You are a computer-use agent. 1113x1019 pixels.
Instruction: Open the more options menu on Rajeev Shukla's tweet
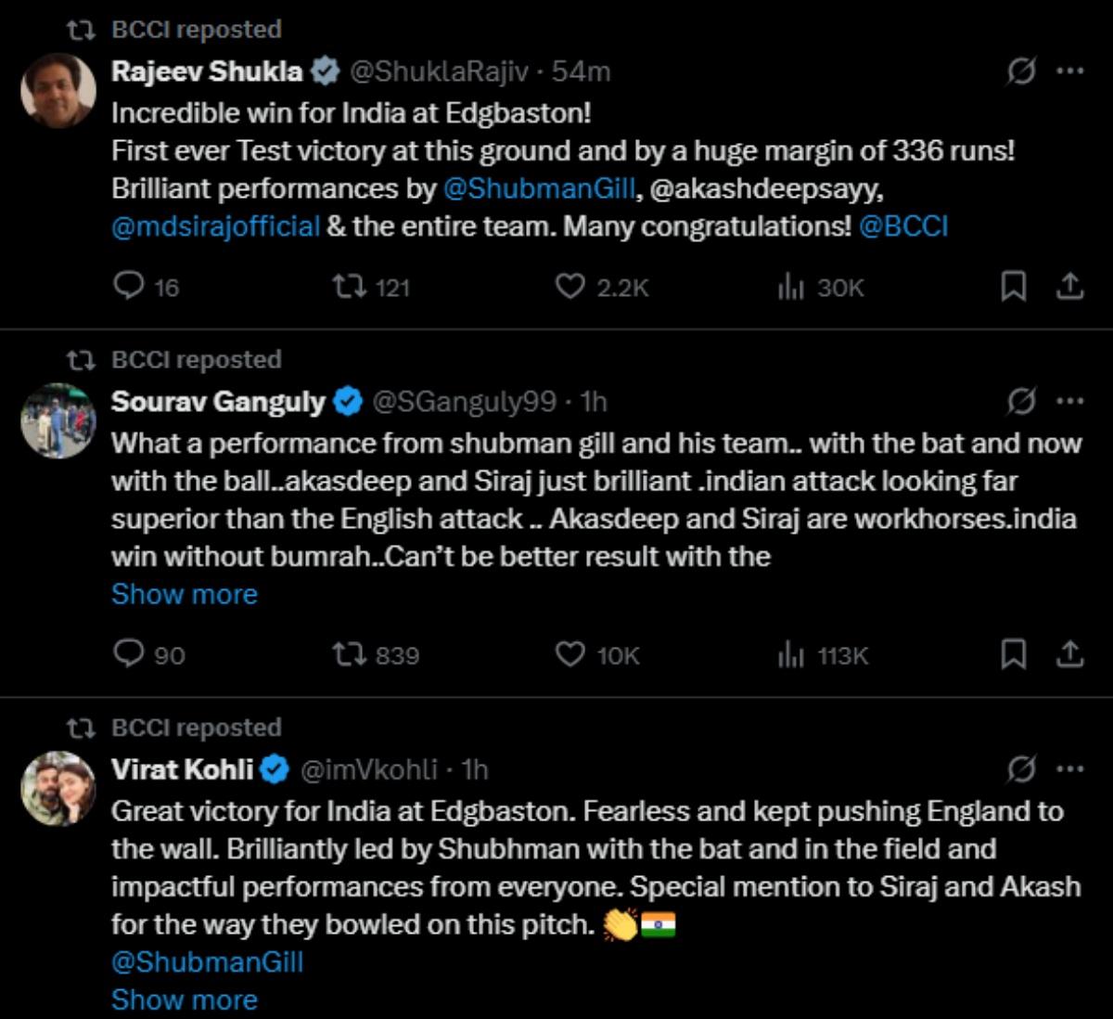1072,70
